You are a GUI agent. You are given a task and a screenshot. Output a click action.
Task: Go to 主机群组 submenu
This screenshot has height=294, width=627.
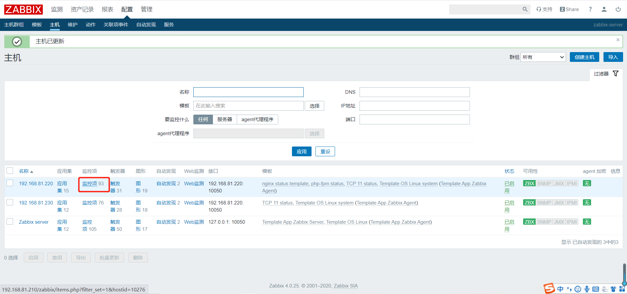(x=14, y=25)
